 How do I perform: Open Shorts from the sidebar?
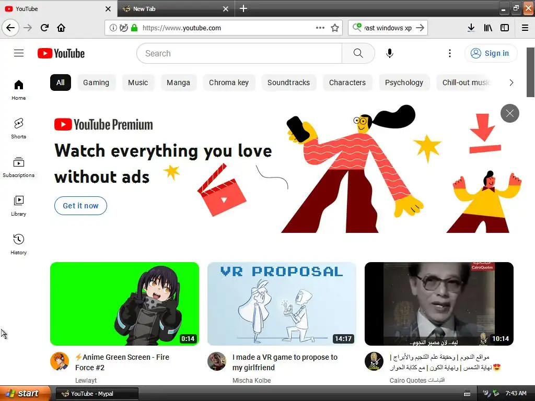coord(18,128)
